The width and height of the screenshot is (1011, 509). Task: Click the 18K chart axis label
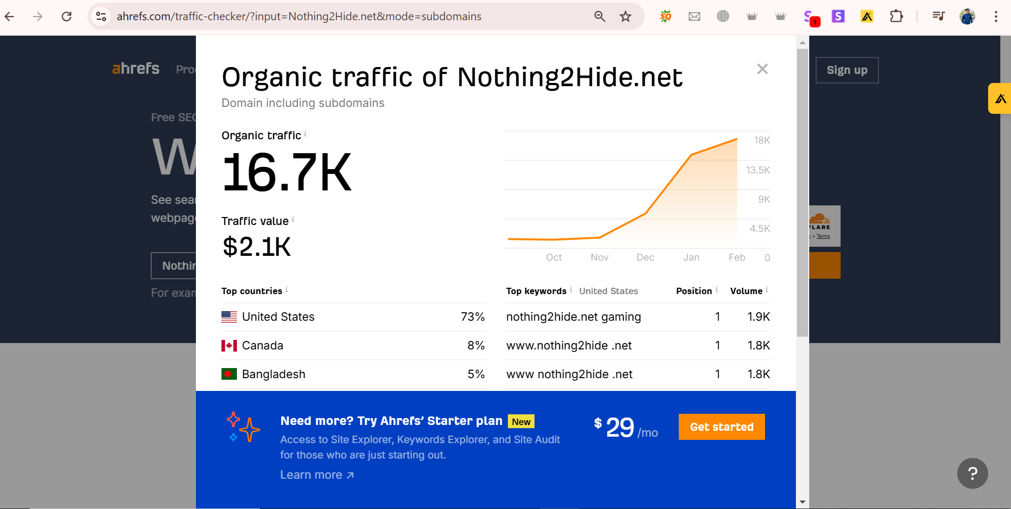(x=762, y=140)
